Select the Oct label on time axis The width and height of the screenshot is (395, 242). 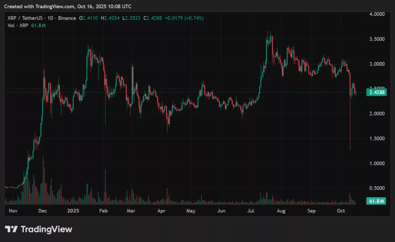(341, 211)
